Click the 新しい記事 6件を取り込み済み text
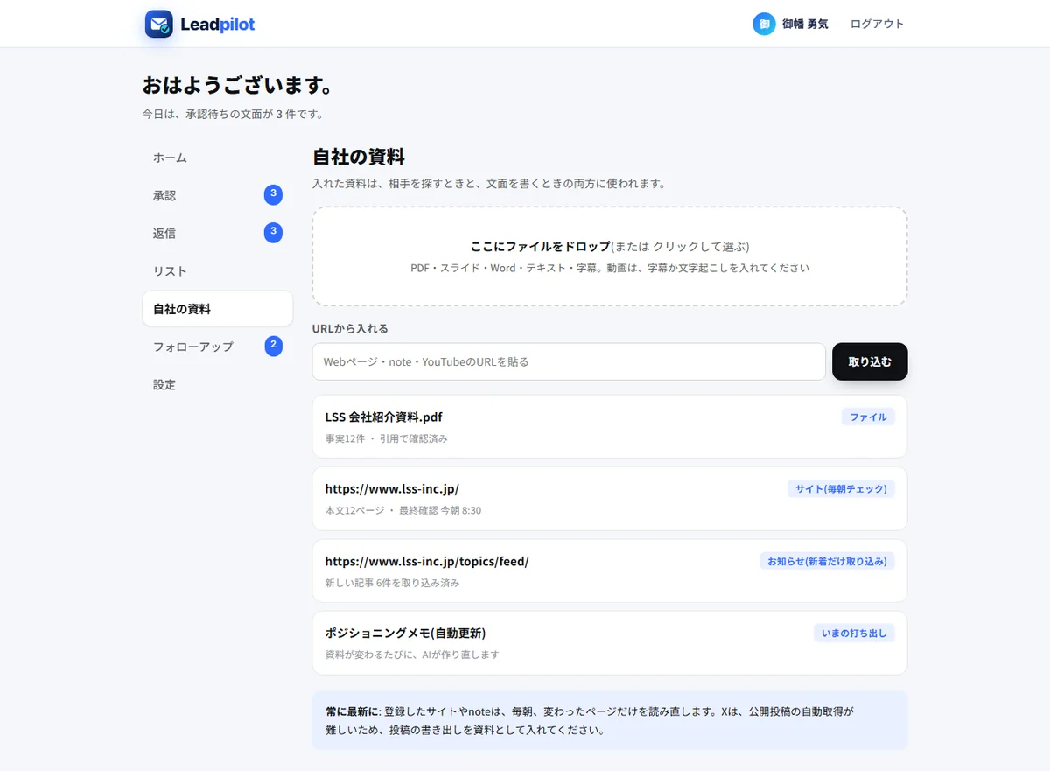1050x771 pixels. [x=392, y=582]
